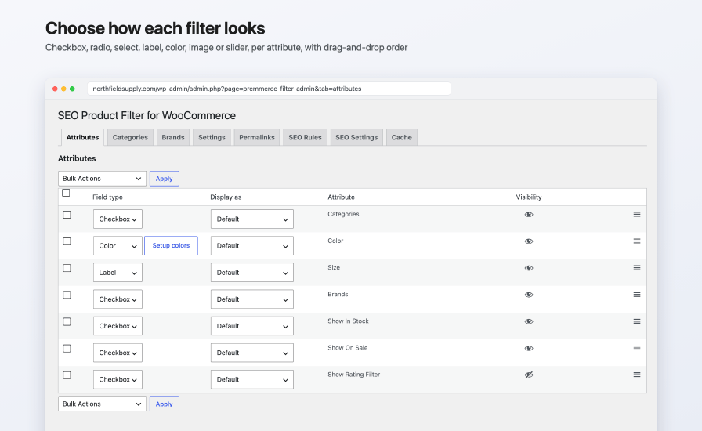The image size is (702, 431).
Task: Click the Show In Stock attribute name
Action: click(349, 321)
